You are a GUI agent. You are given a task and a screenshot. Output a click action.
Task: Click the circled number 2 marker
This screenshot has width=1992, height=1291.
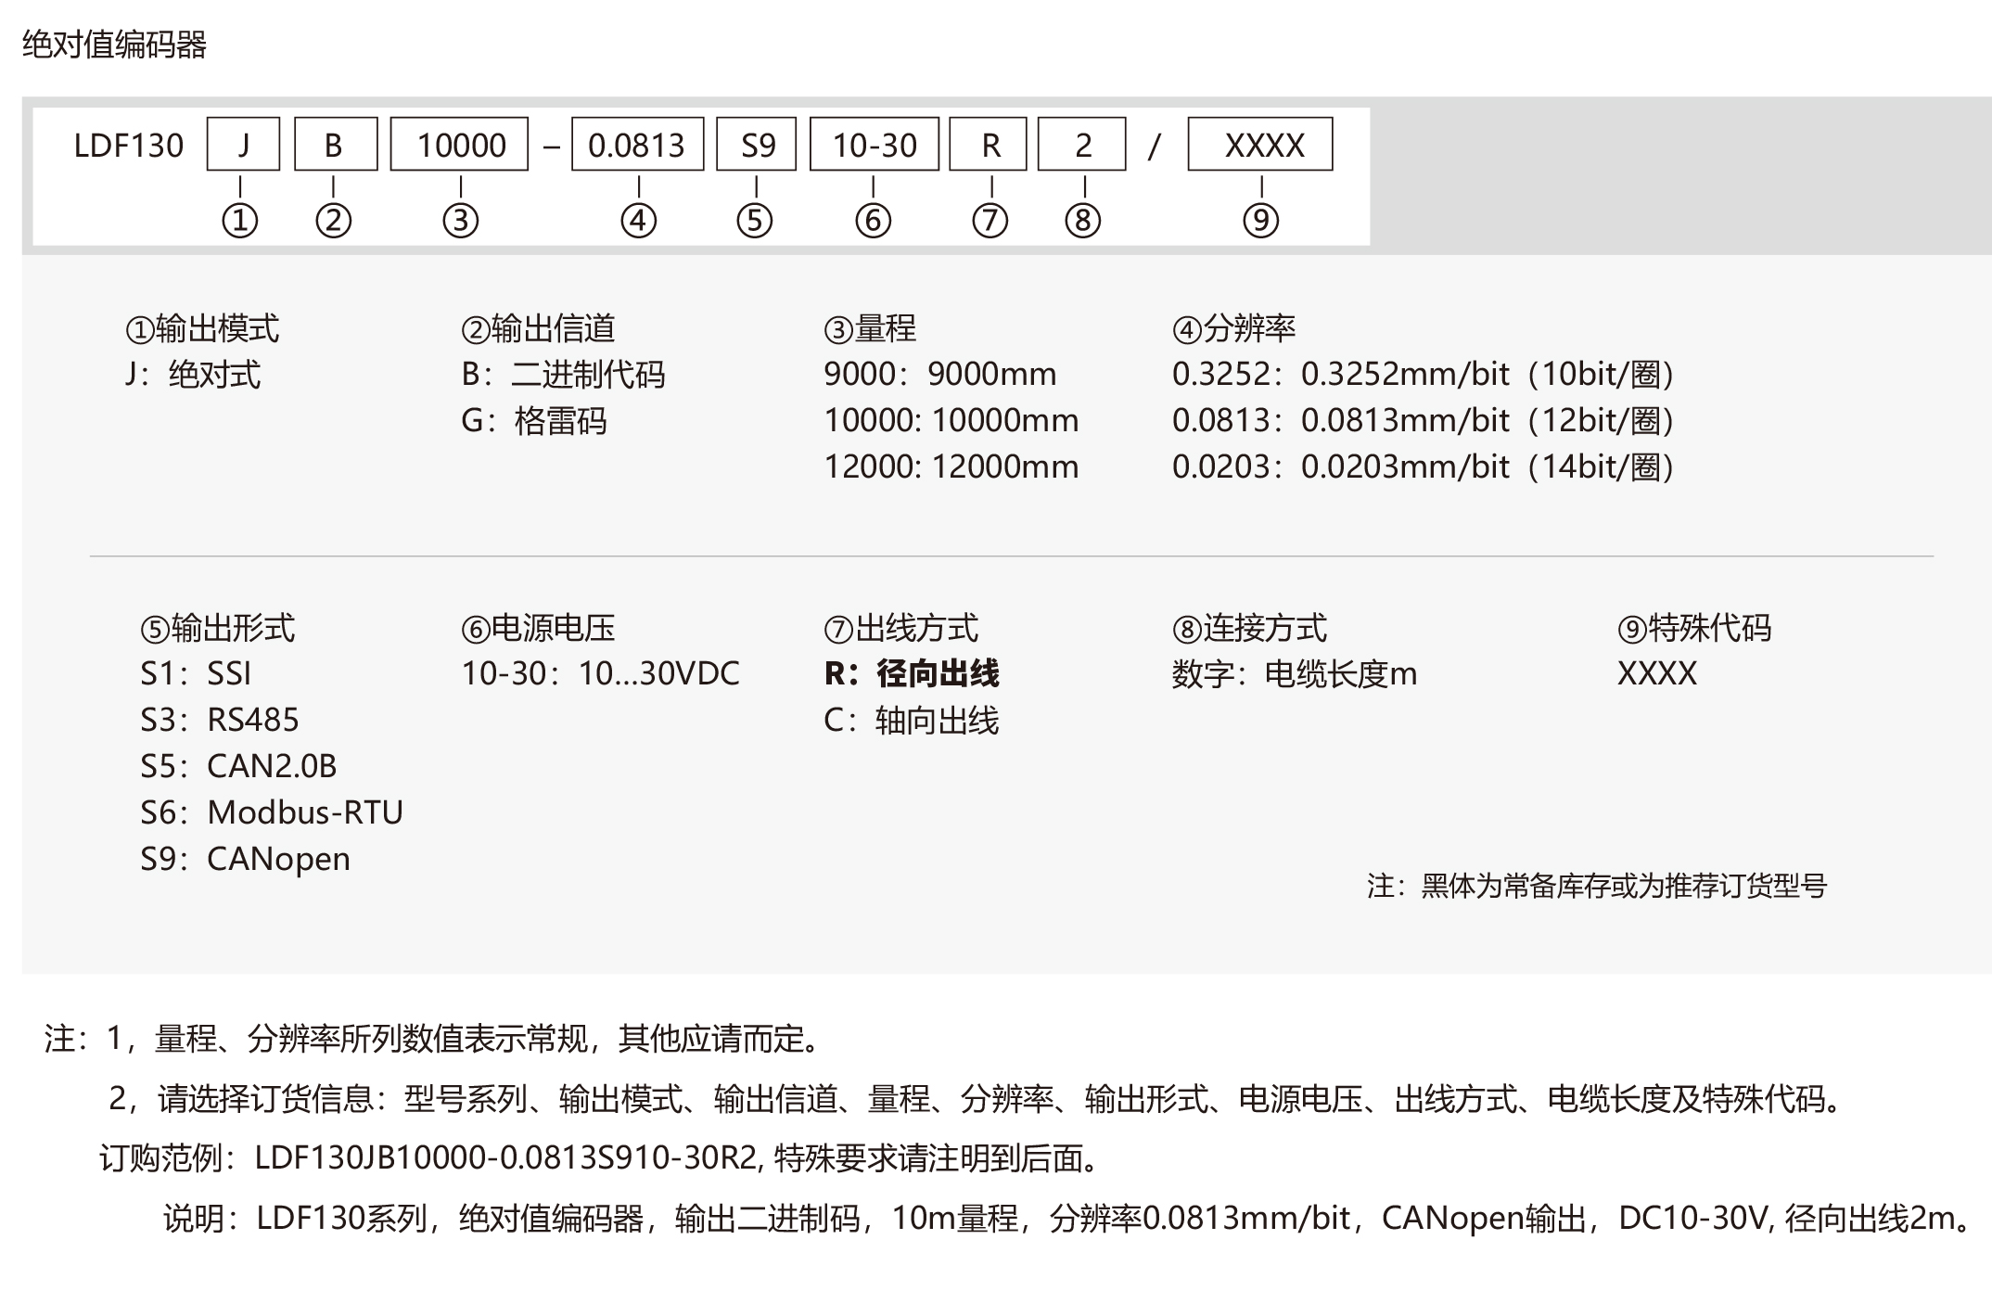click(x=334, y=221)
